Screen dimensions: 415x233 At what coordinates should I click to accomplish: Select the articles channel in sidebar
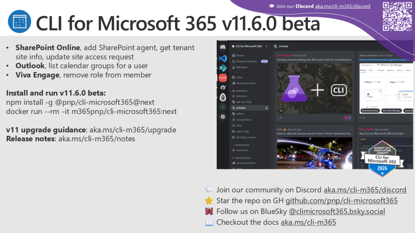coord(250,108)
